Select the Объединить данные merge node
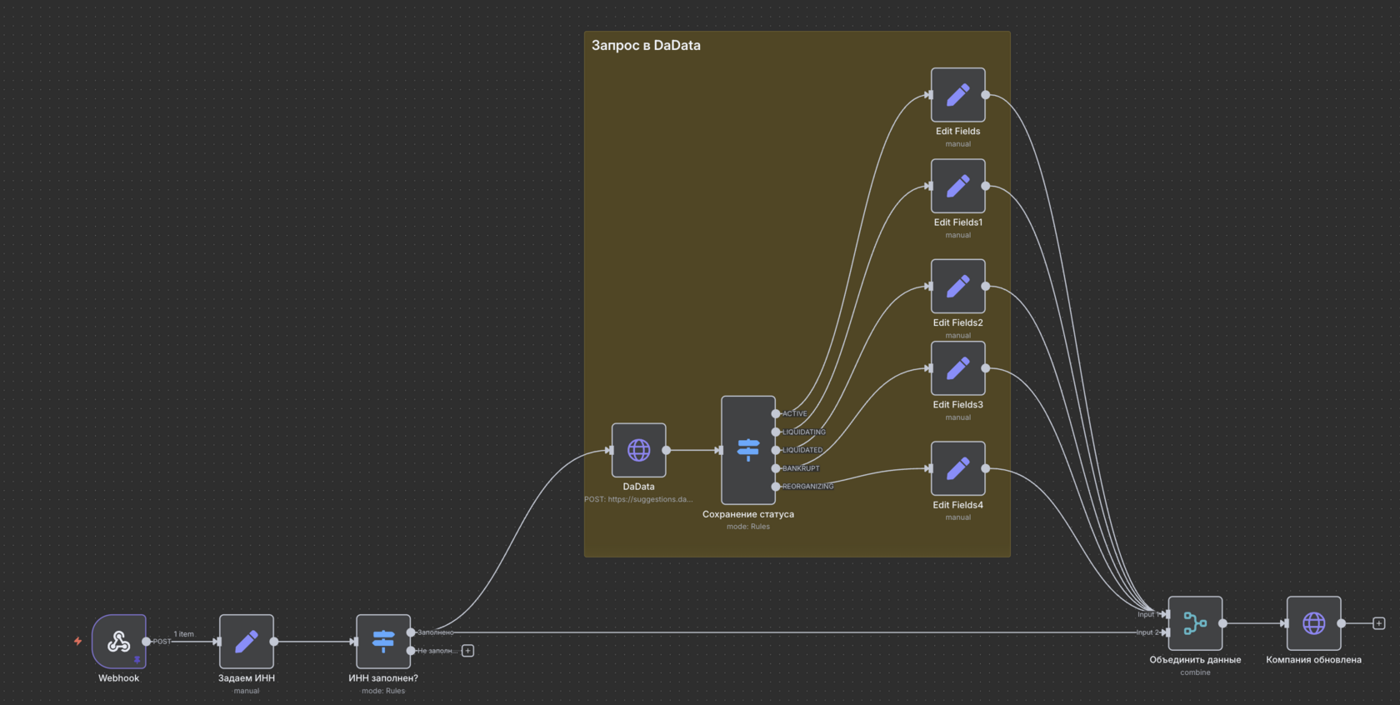Viewport: 1400px width, 705px height. pos(1195,623)
